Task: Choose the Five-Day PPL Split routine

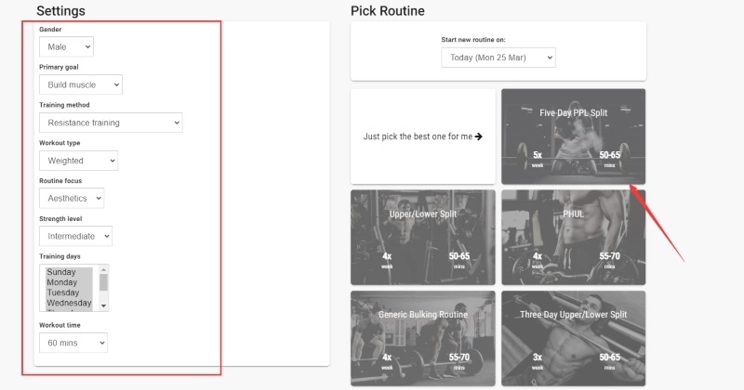Action: 573,136
